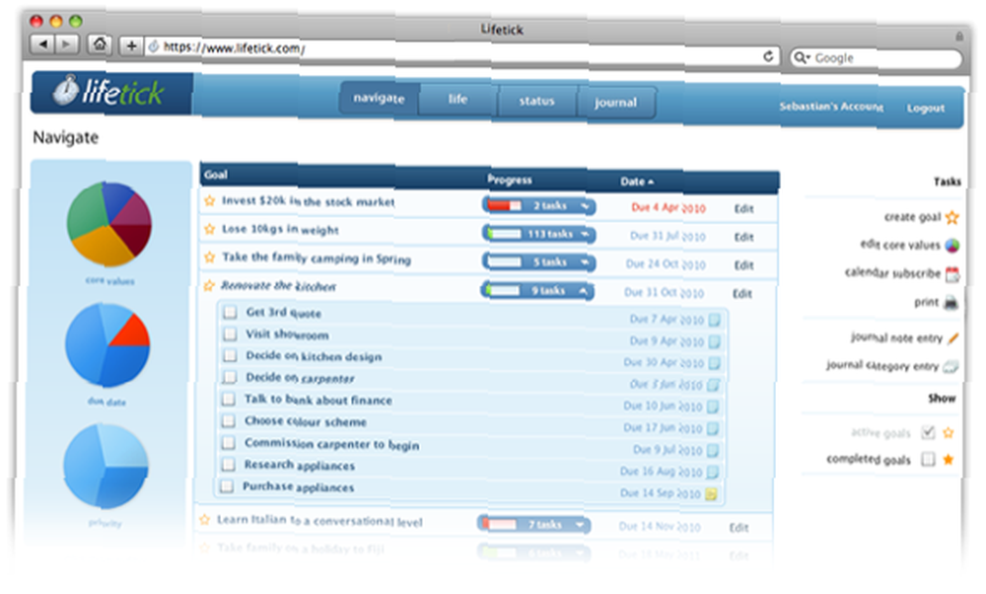The height and width of the screenshot is (594, 986).
Task: Check off Research appliances task
Action: pos(229,465)
